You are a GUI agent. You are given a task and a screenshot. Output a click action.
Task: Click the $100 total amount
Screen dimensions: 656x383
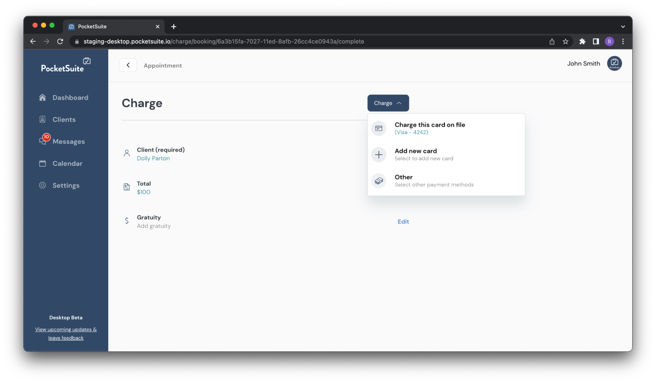pos(143,192)
